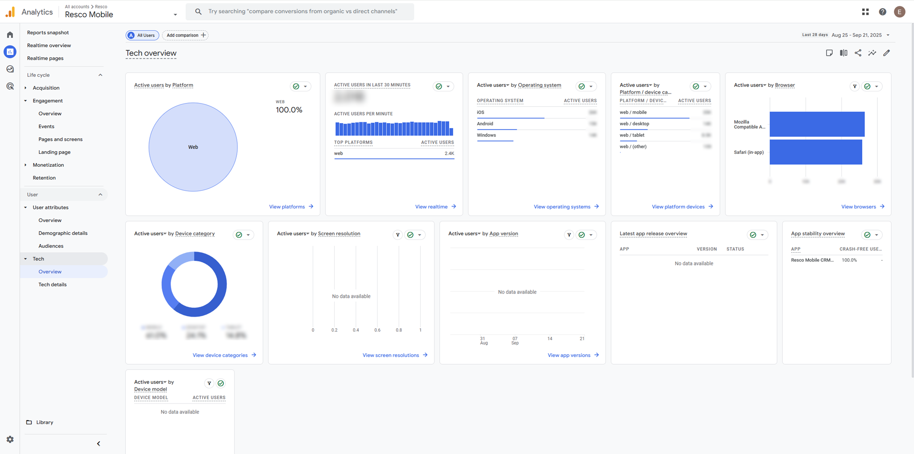Open the Advertising icon in left rail
This screenshot has height=454, width=914.
(x=10, y=87)
